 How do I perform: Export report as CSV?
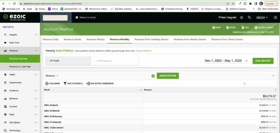pyautogui.click(x=245, y=28)
